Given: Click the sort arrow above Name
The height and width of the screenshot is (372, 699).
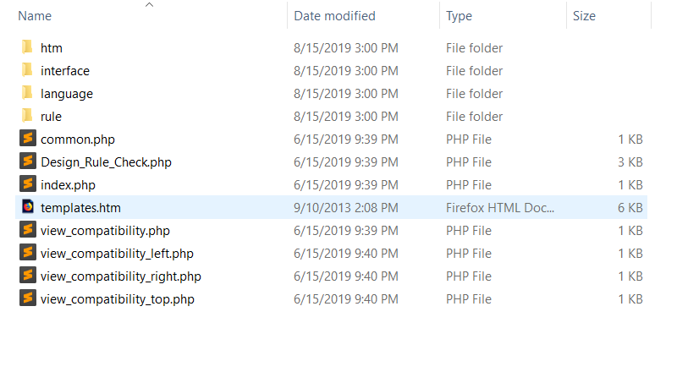Looking at the screenshot, I should pos(149,5).
